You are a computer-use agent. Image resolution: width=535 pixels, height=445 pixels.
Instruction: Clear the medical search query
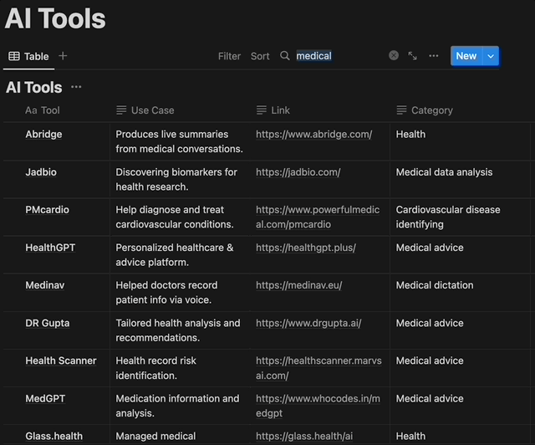(x=394, y=55)
